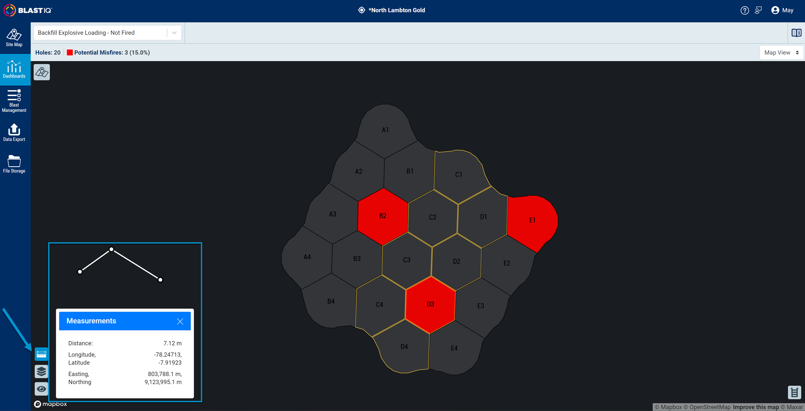
Task: Select hole C3 polygon
Action: pos(407,260)
